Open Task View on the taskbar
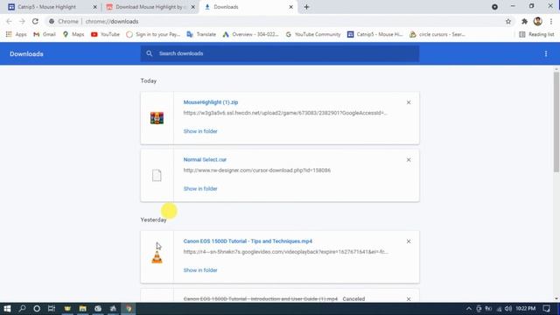This screenshot has height=315, width=560. [52, 309]
